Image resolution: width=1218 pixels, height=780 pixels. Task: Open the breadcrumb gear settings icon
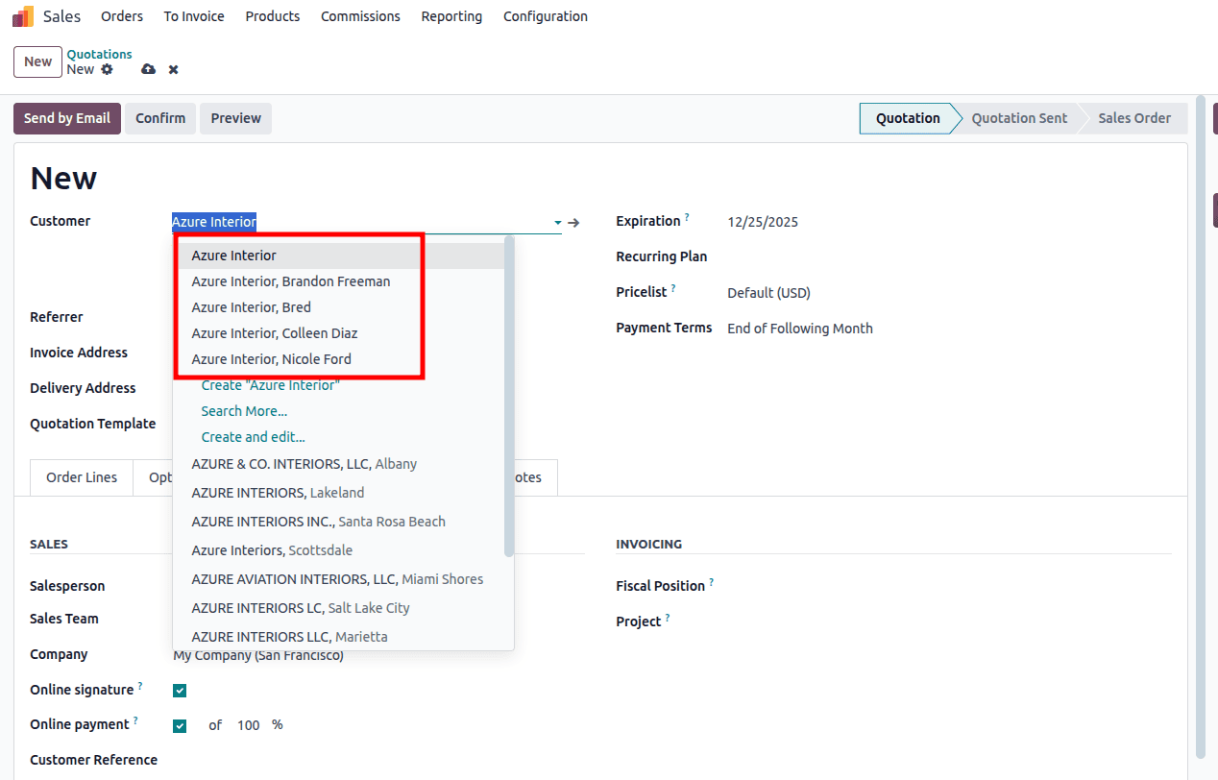(107, 69)
